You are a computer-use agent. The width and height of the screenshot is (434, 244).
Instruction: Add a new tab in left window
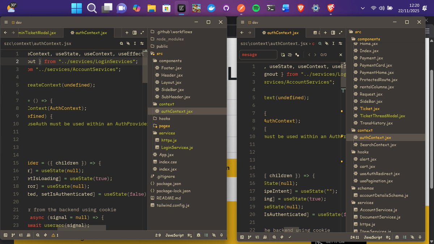(x=127, y=33)
